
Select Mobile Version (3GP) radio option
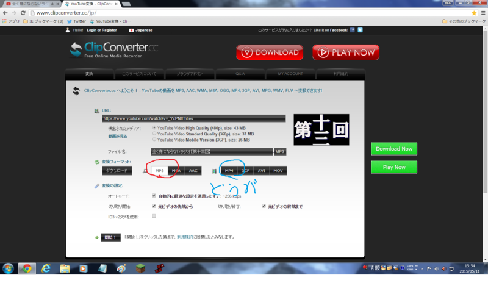pyautogui.click(x=154, y=140)
